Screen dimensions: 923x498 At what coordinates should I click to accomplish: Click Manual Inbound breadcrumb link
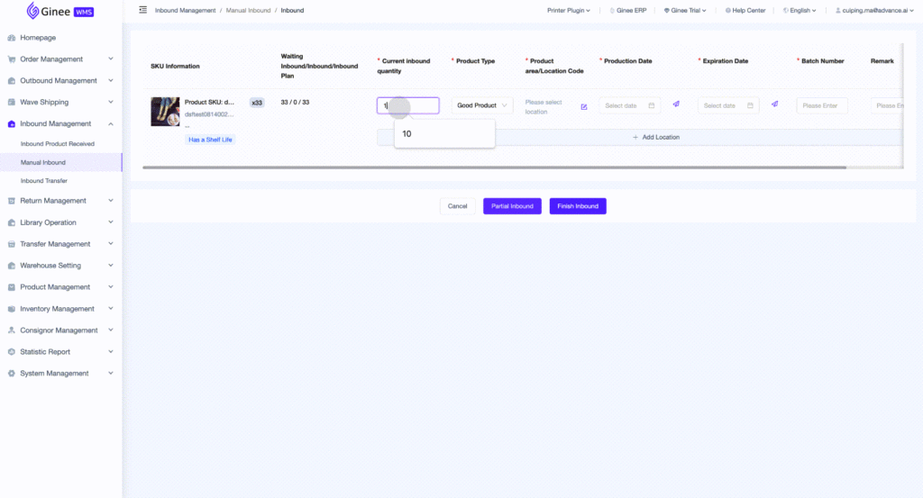(249, 11)
